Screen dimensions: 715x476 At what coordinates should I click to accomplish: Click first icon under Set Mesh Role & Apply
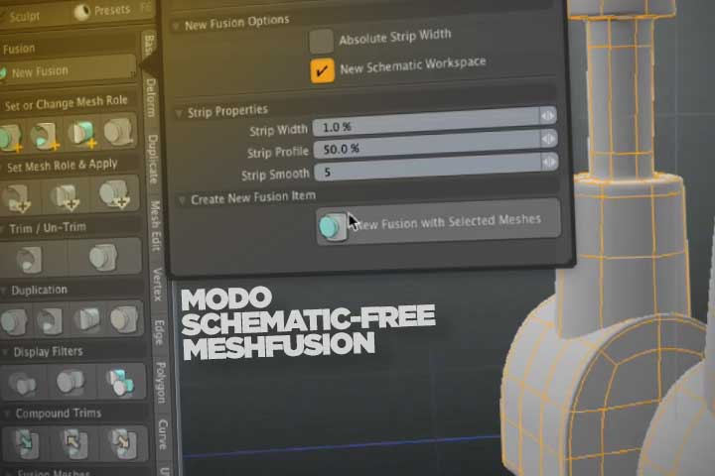(17, 198)
